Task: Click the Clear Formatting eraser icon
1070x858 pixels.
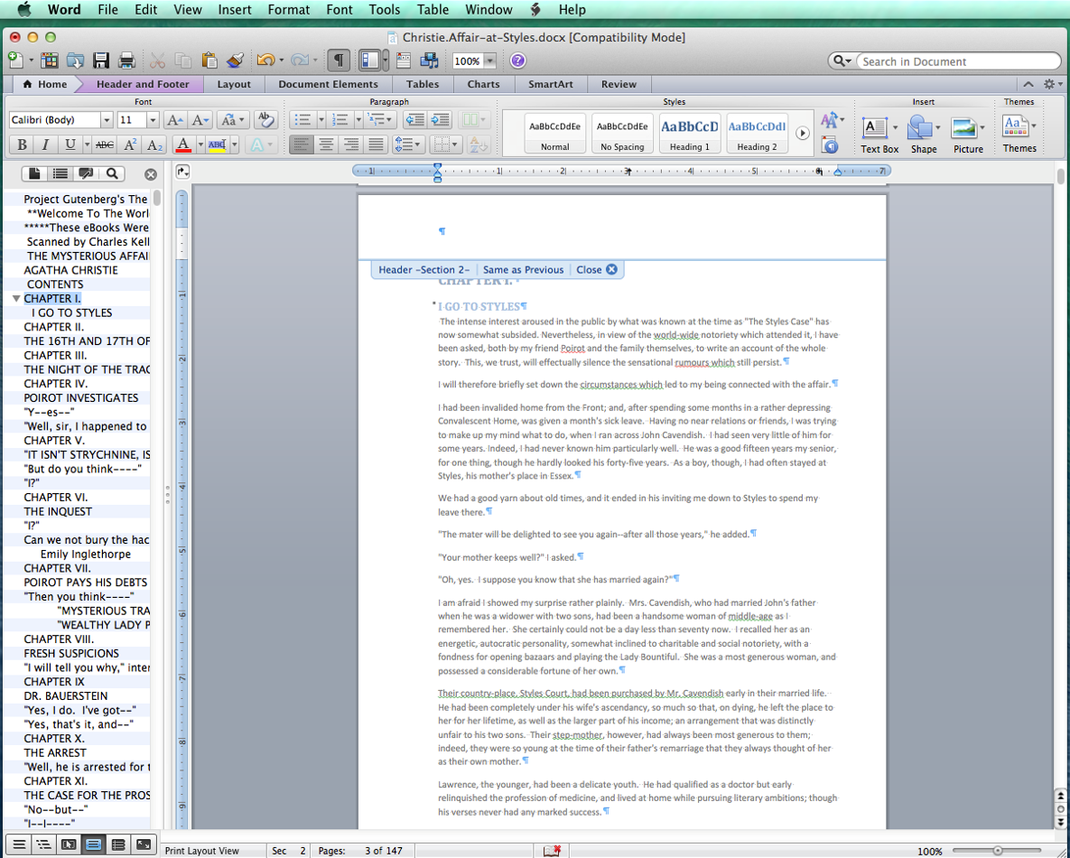Action: [x=265, y=119]
